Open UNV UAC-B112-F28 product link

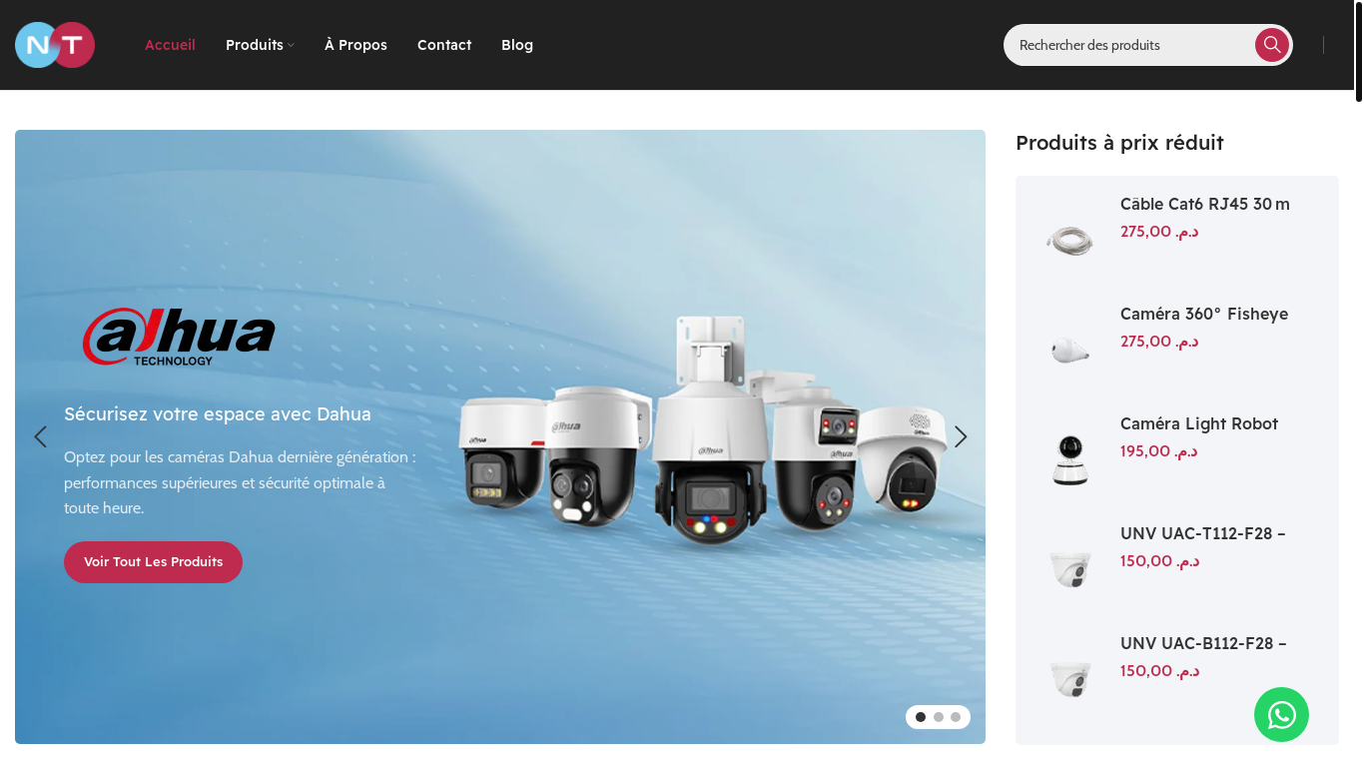tap(1203, 643)
